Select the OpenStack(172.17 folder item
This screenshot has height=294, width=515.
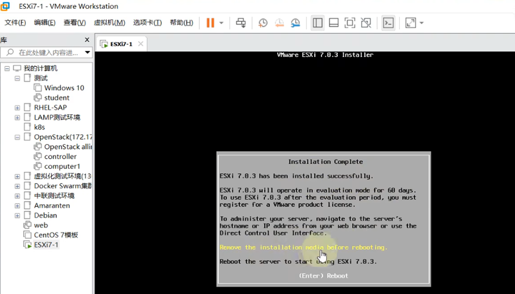(x=63, y=137)
